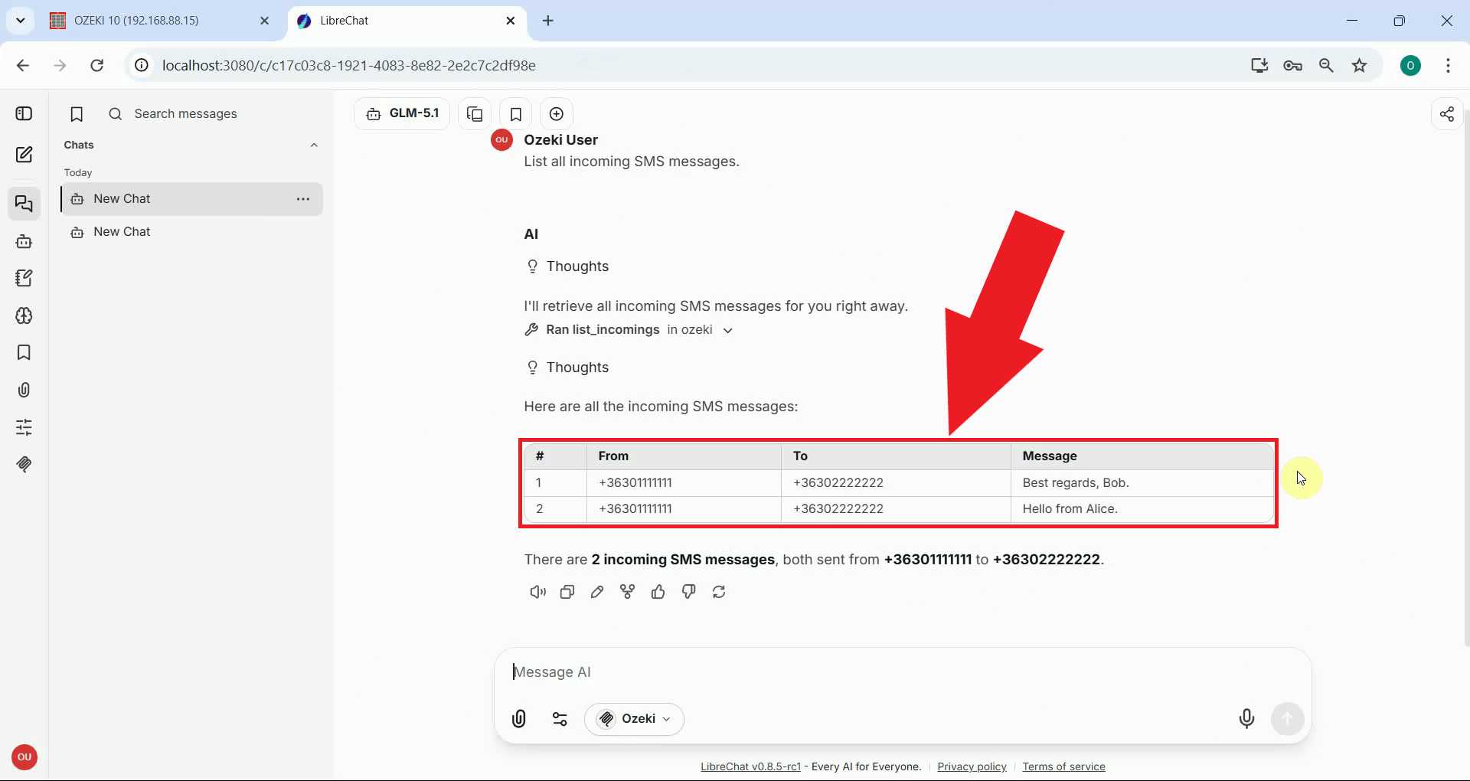Fork the conversation from this message
The width and height of the screenshot is (1470, 781).
coord(628,592)
